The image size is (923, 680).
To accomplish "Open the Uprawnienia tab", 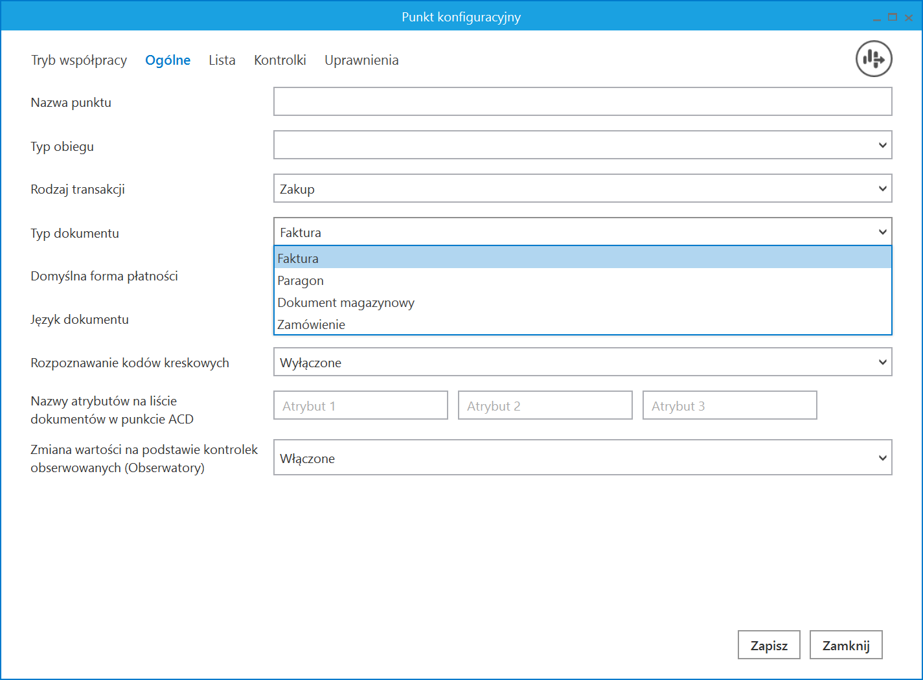I will click(361, 60).
